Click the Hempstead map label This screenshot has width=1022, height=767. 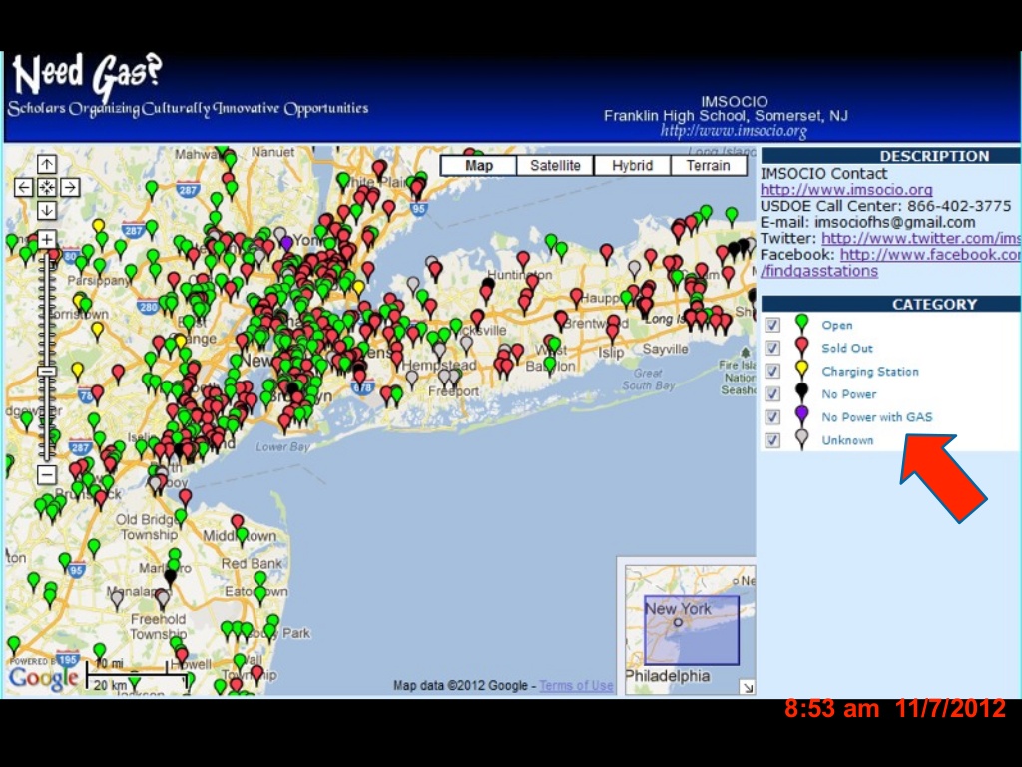pos(439,366)
